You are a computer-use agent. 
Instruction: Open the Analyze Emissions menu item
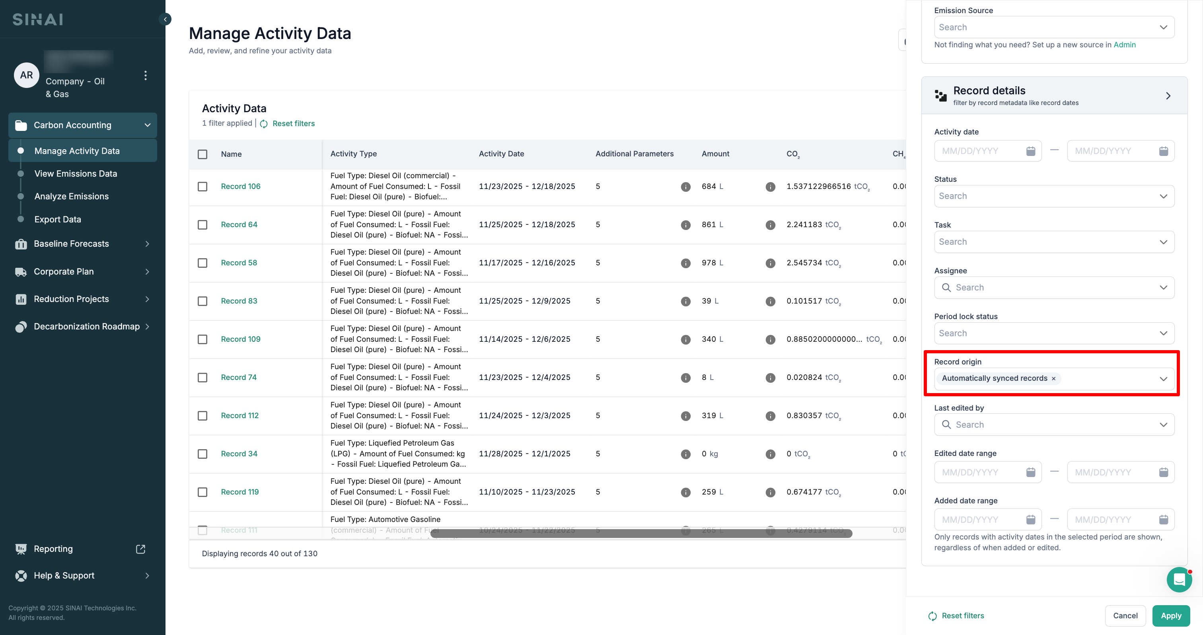tap(72, 197)
